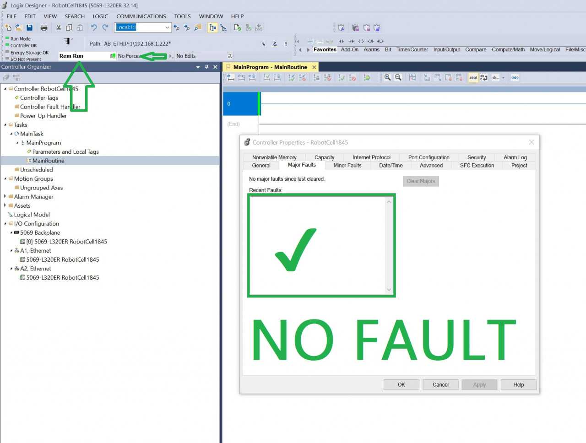Image resolution: width=586 pixels, height=443 pixels.
Task: Select Controller Tags in the tree
Action: pos(39,98)
